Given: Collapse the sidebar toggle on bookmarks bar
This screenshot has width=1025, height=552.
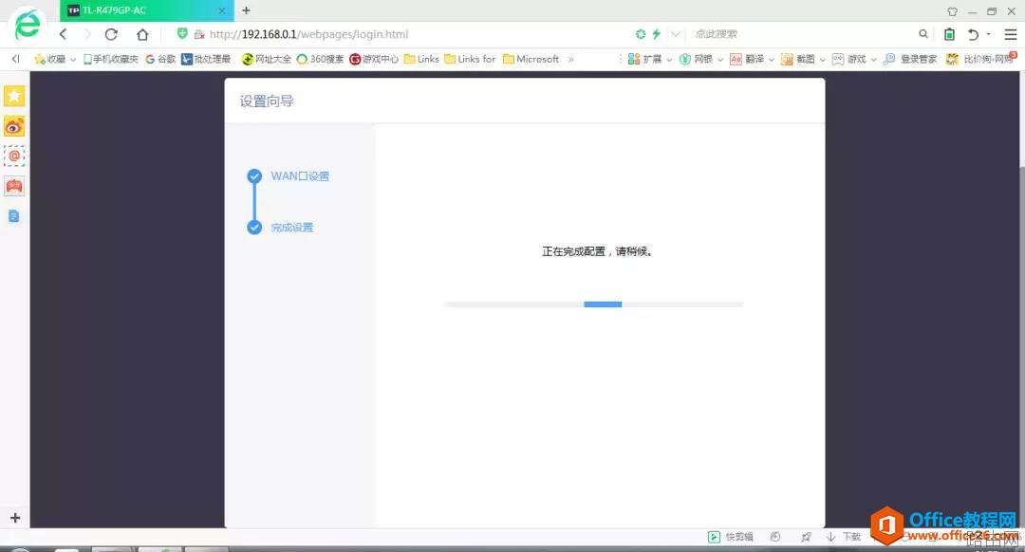Looking at the screenshot, I should coord(16,59).
